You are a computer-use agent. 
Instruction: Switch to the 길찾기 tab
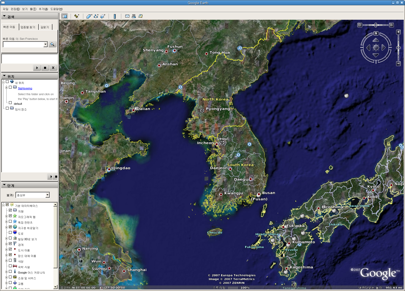pyautogui.click(x=45, y=27)
